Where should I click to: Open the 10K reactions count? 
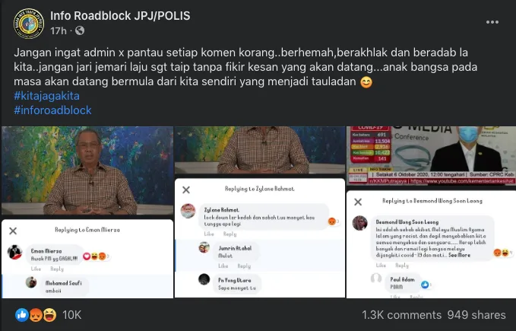pyautogui.click(x=71, y=315)
